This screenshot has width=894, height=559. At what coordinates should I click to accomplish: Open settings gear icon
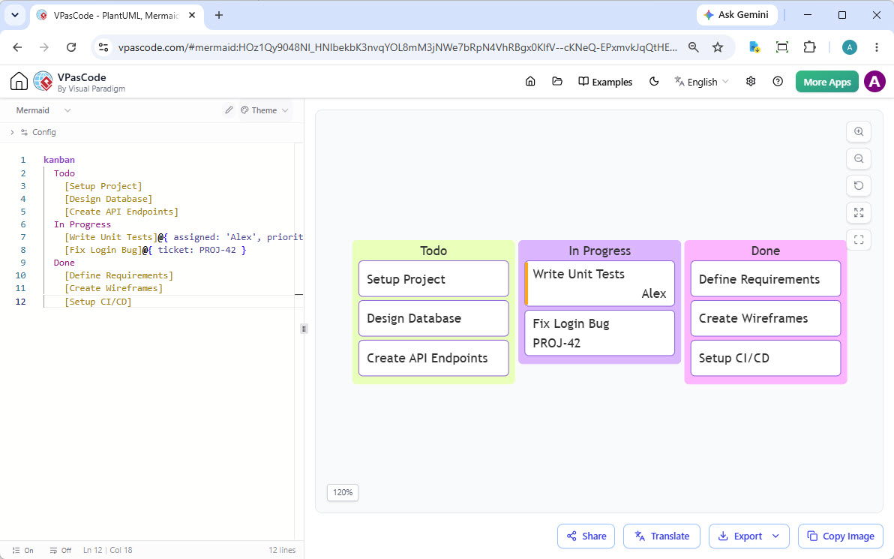click(751, 82)
